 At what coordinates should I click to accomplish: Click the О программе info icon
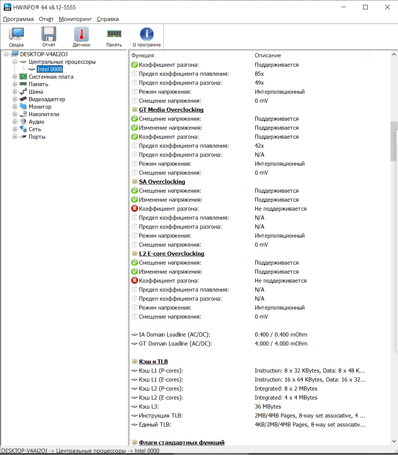(x=147, y=34)
